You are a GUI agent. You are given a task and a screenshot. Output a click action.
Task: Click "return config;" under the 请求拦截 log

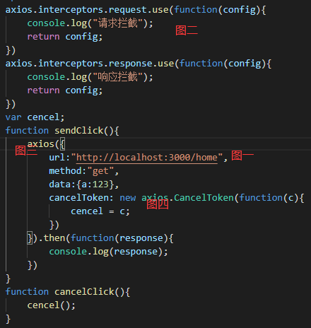coord(65,37)
